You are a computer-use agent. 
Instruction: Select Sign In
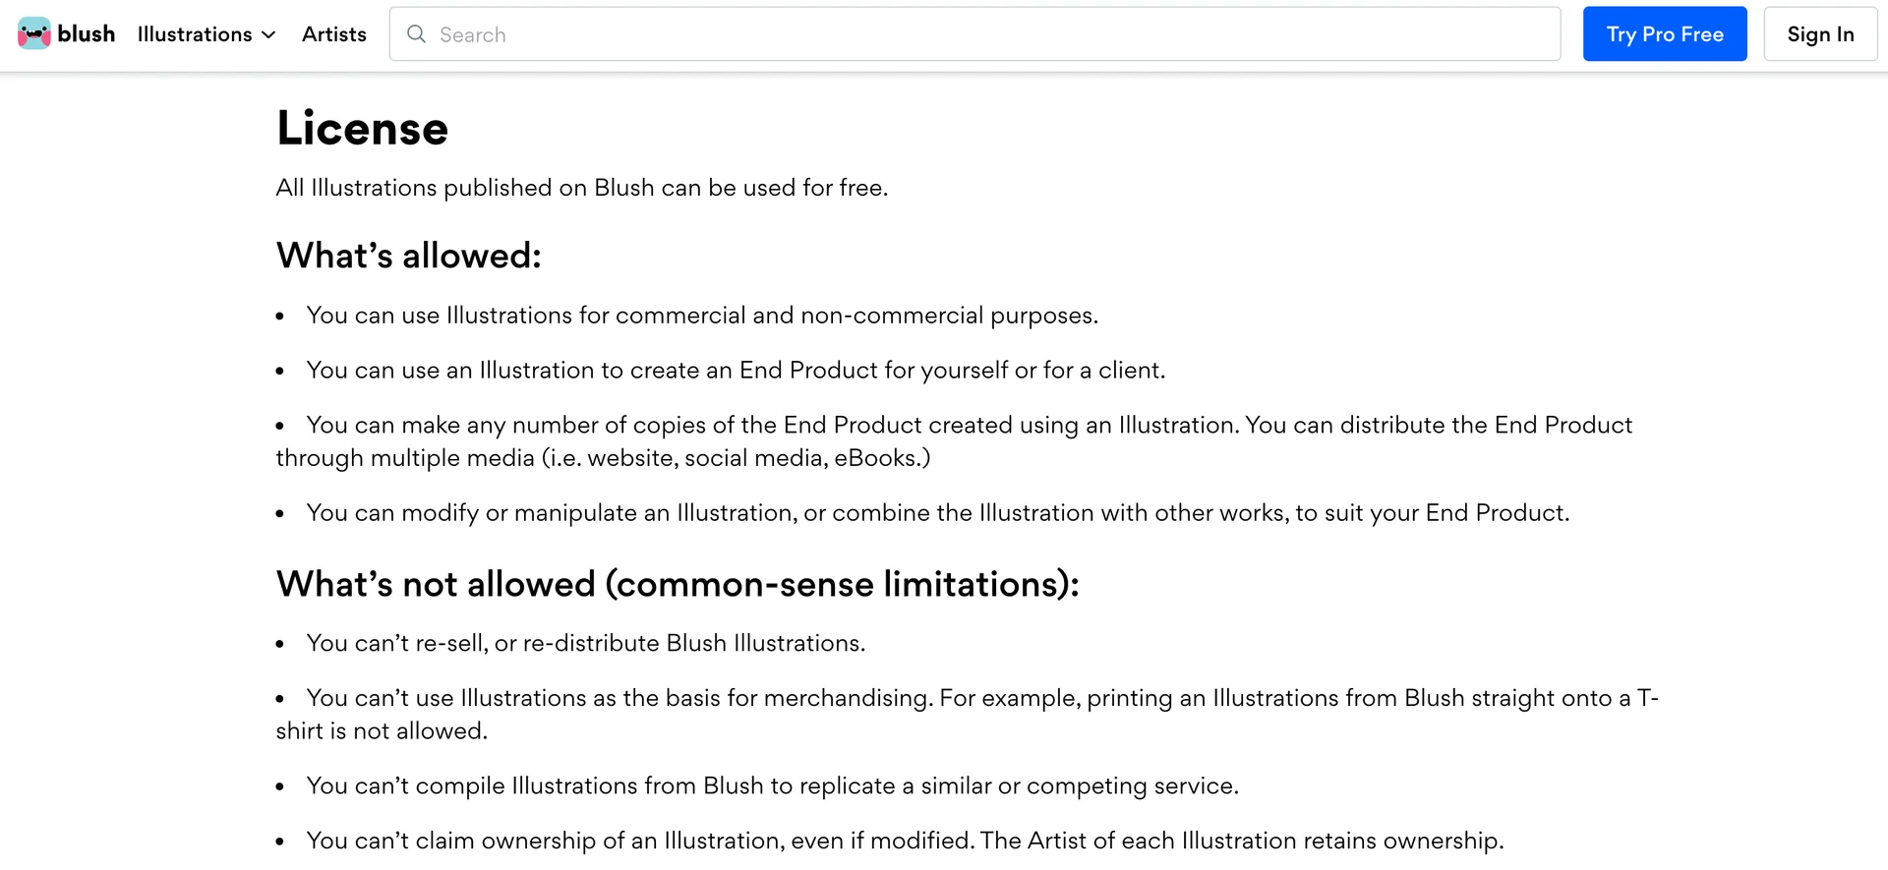click(1820, 33)
